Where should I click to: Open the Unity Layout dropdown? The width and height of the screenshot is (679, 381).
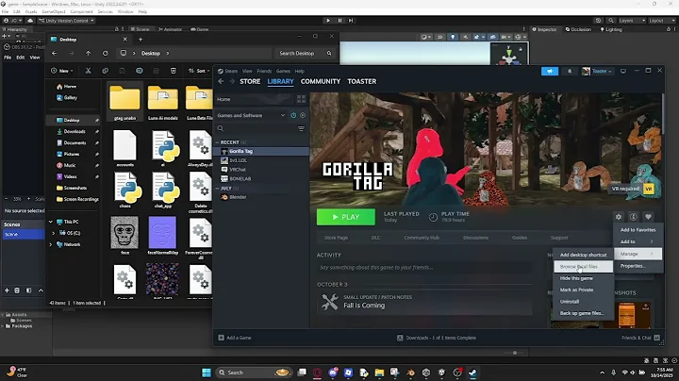662,21
